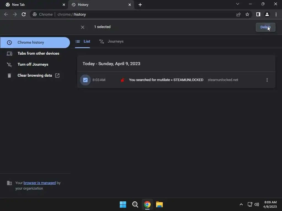This screenshot has width=282, height=211.
Task: Click the Delete button for selected history
Action: coord(265,27)
